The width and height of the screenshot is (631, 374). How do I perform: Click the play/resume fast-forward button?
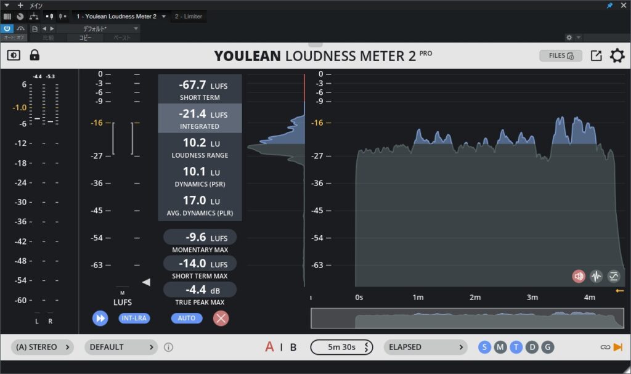tap(100, 318)
